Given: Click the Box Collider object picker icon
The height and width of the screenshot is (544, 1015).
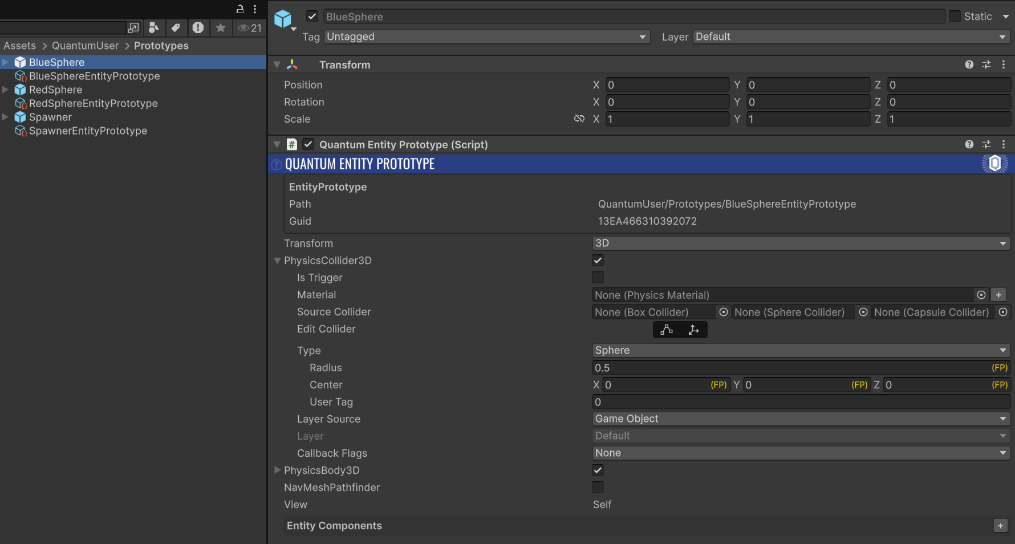Looking at the screenshot, I should pos(724,312).
